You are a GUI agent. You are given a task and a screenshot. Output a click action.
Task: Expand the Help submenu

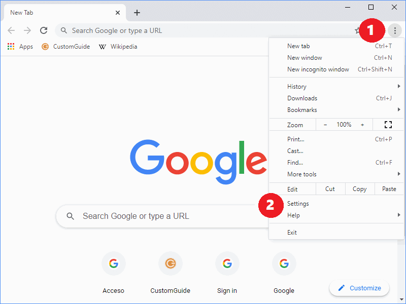pos(336,215)
